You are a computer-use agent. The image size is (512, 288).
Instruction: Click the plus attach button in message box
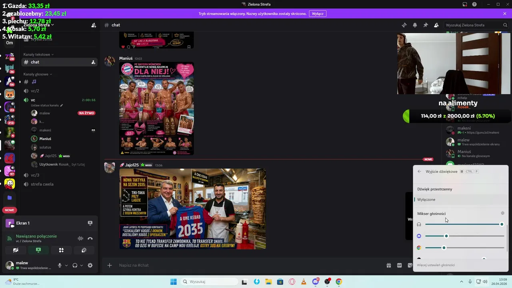pos(110,265)
